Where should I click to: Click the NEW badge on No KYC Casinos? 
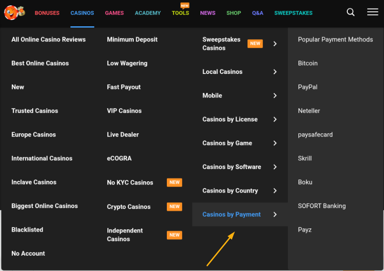175,182
